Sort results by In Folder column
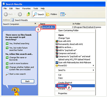This screenshot has height=97, width=107. click(88, 24)
